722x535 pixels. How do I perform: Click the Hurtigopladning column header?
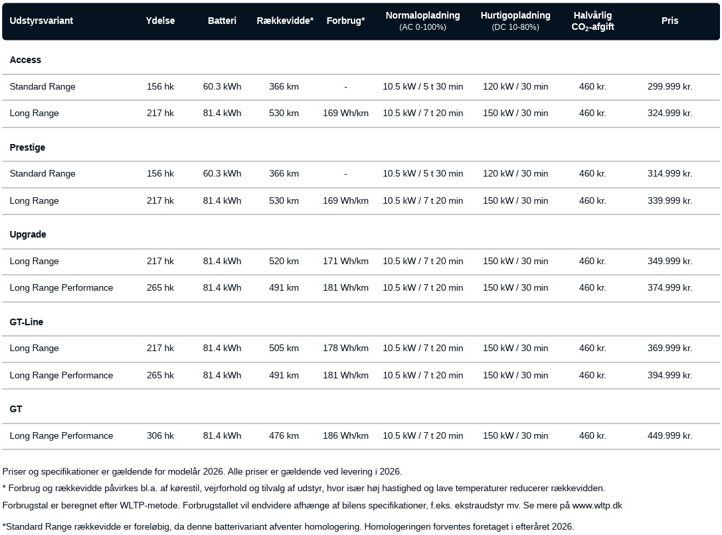pyautogui.click(x=515, y=16)
